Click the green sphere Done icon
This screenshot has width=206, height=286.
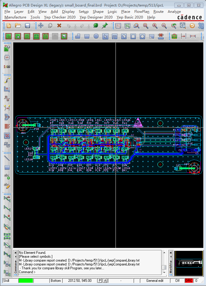96,26
